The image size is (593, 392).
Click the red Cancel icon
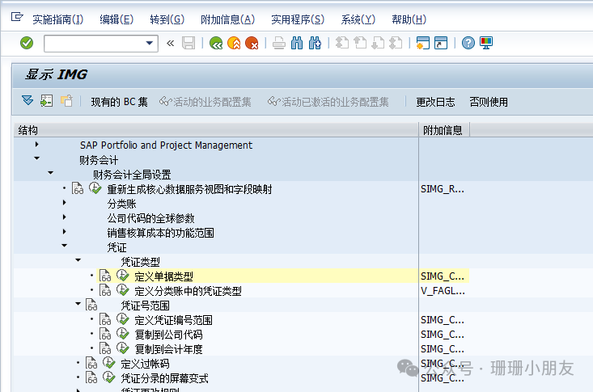click(x=252, y=44)
